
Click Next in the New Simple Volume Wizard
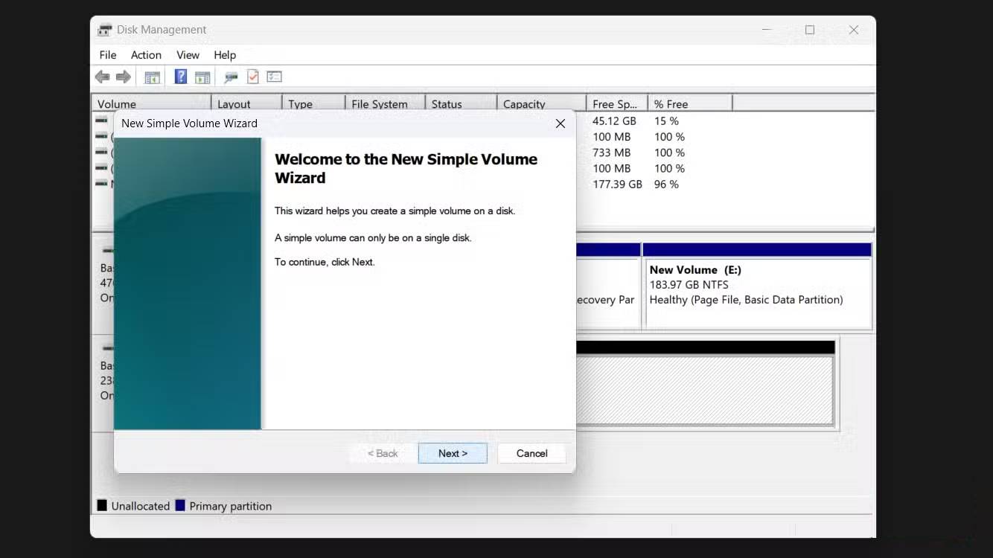[x=453, y=453]
